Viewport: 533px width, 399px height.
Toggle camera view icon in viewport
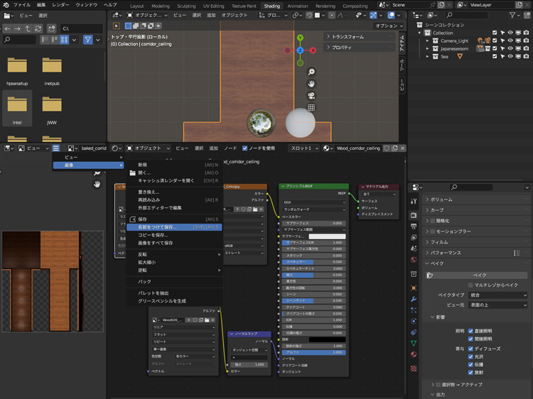(x=311, y=96)
